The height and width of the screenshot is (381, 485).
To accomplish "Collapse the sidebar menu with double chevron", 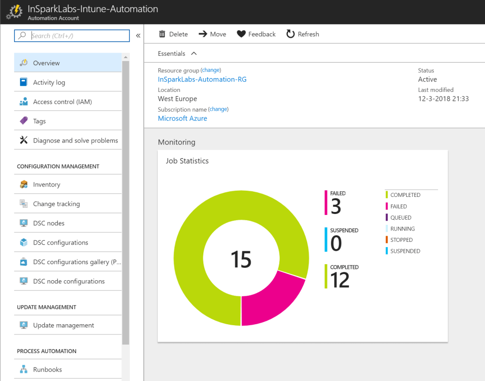I will click(138, 35).
